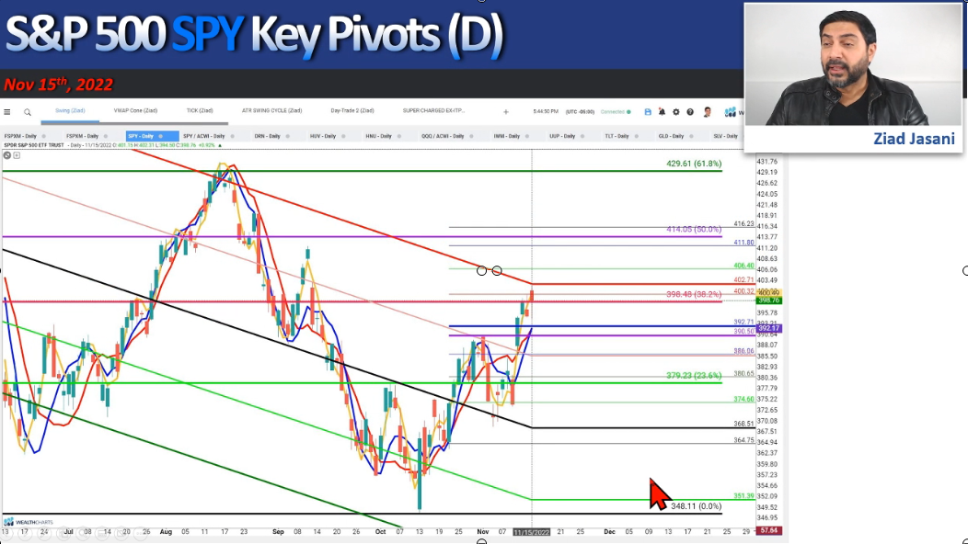Click the plus box icon at chart top-left
The width and height of the screenshot is (968, 544).
click(17, 155)
